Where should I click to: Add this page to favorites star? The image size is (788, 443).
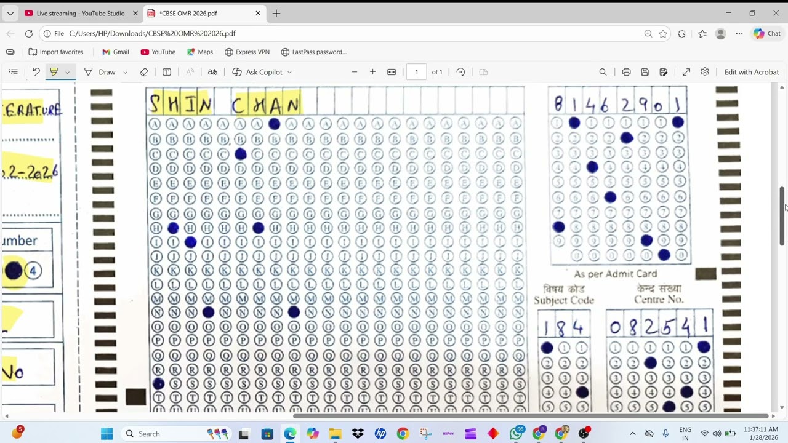pyautogui.click(x=663, y=34)
